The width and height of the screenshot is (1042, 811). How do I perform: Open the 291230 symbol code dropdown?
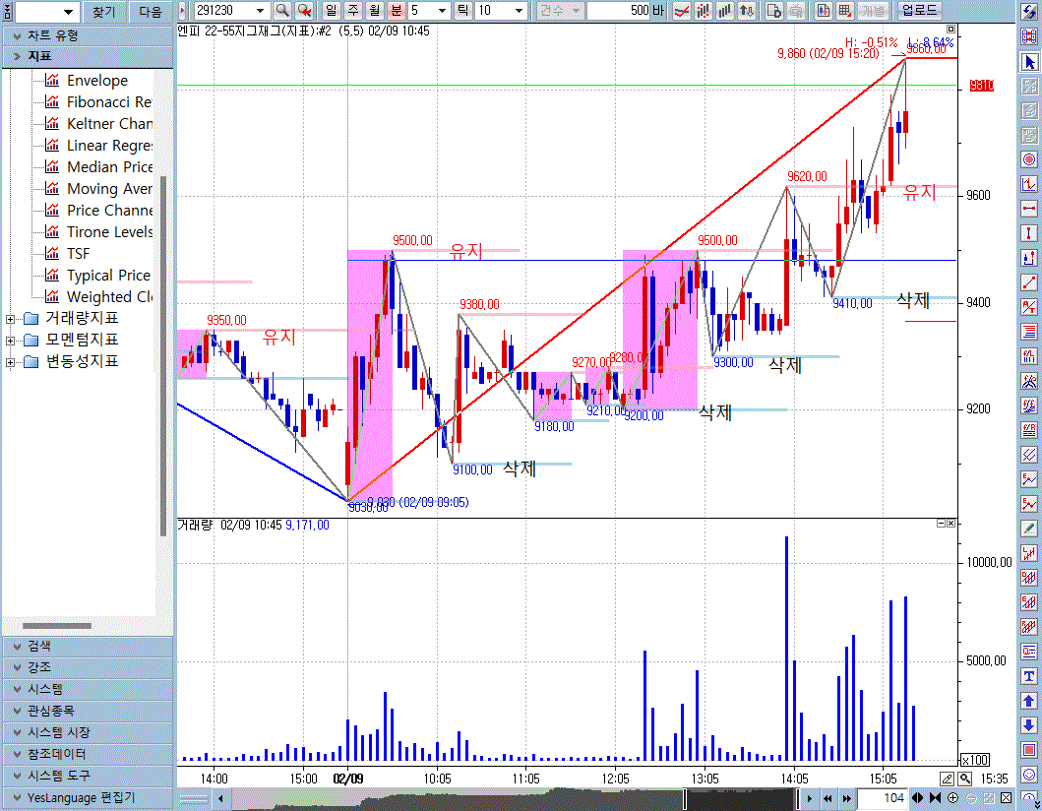[261, 11]
